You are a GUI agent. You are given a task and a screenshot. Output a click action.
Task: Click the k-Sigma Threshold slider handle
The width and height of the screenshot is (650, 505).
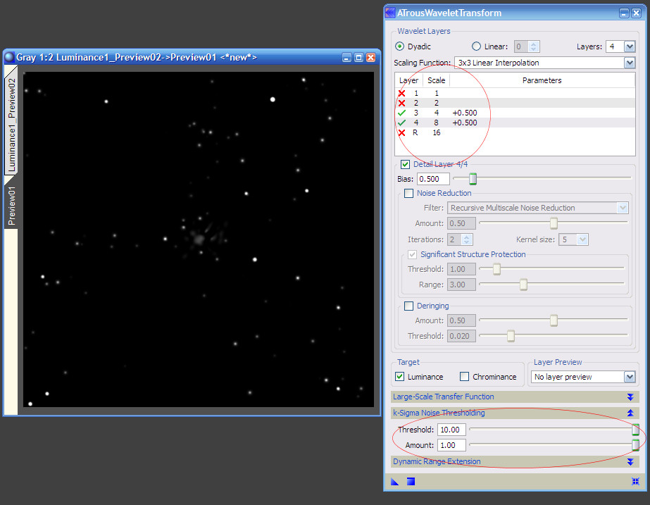[x=635, y=430]
